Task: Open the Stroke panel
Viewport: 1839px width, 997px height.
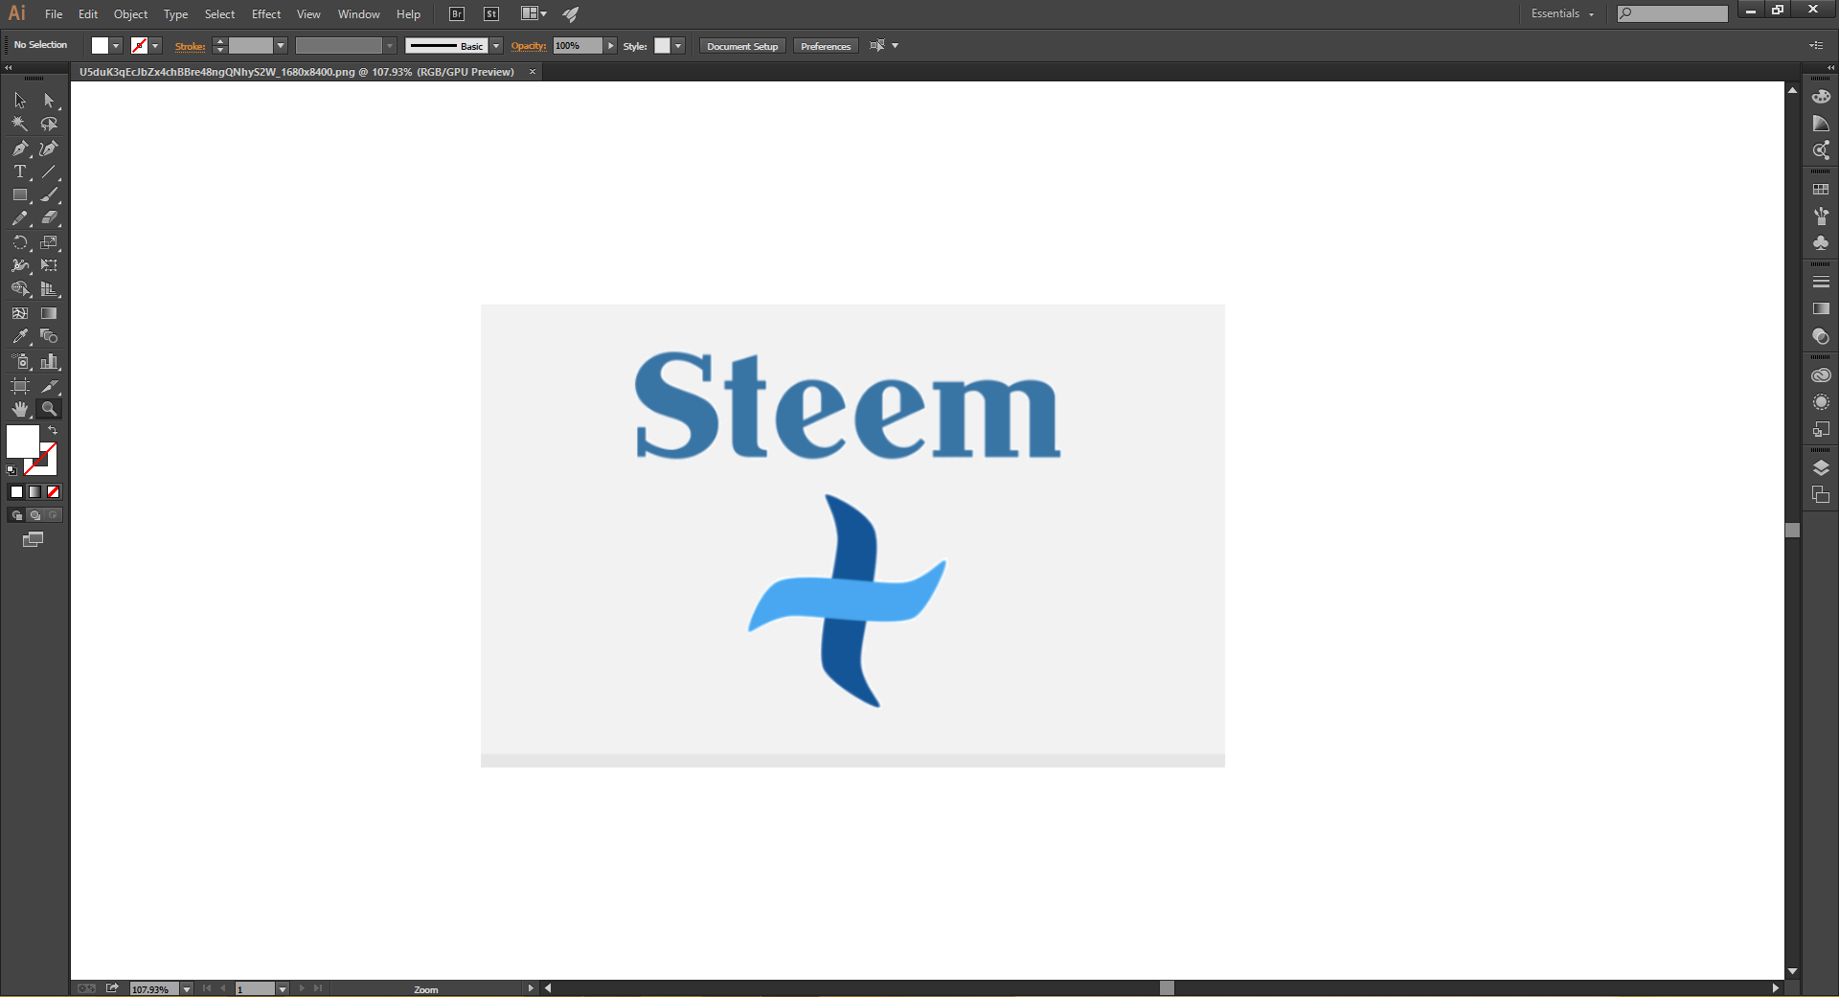Action: click(x=1821, y=283)
